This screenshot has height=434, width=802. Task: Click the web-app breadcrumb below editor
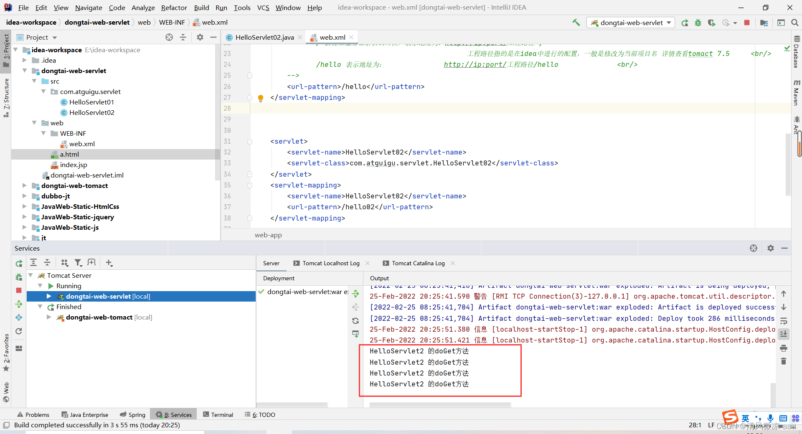coord(268,235)
